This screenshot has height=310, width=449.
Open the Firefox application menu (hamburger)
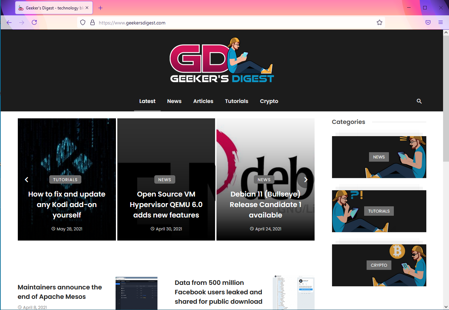tap(440, 23)
